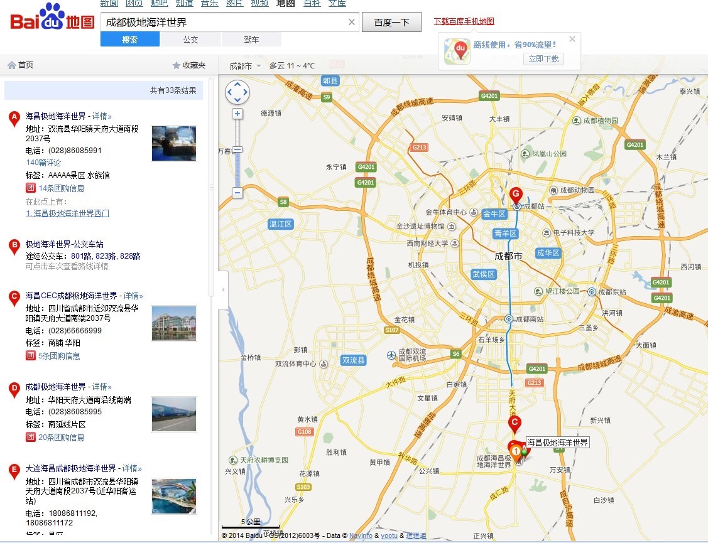Click the Baidu Maps logo

point(52,17)
